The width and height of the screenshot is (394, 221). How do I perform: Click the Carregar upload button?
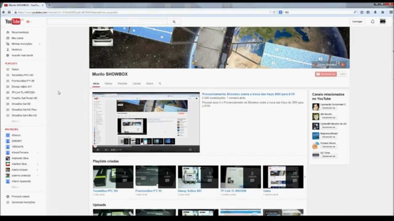pos(357,21)
